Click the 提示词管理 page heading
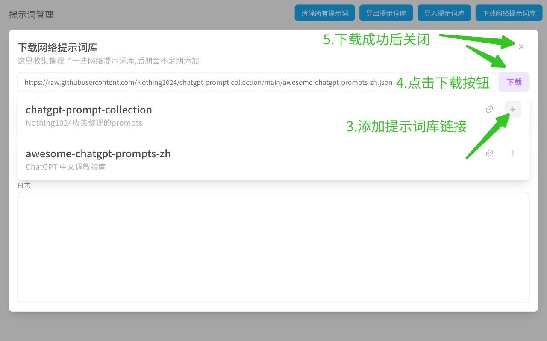 point(31,14)
